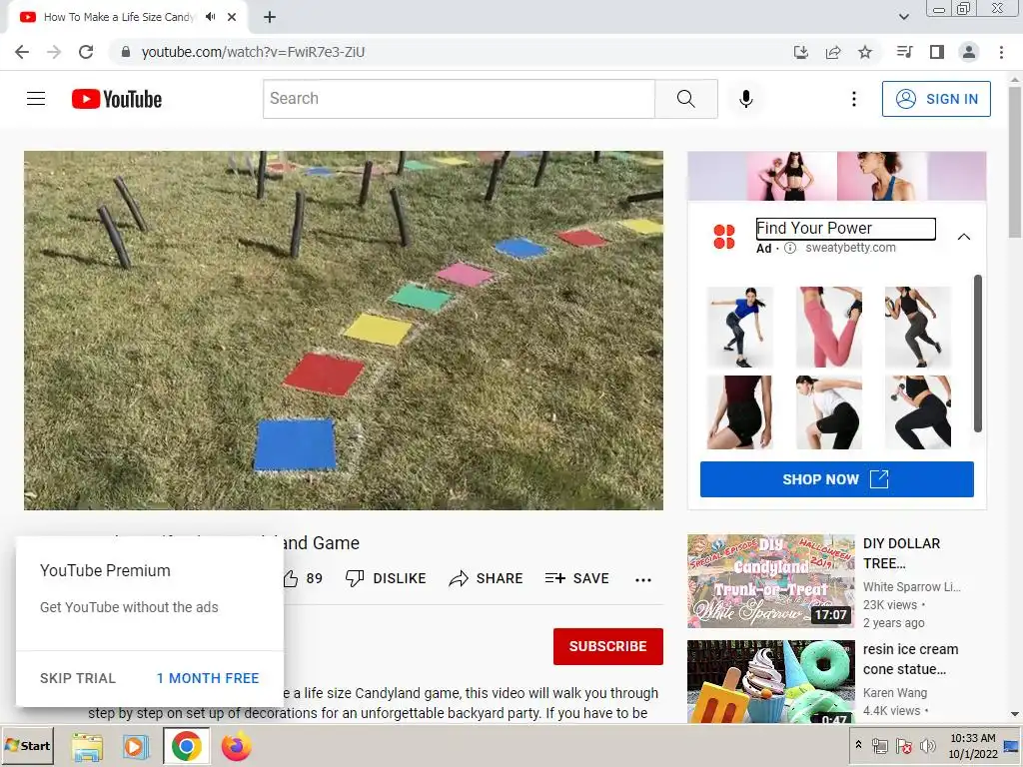The image size is (1023, 767).
Task: Open DIY DOLLAR TREE video title
Action: click(x=902, y=553)
